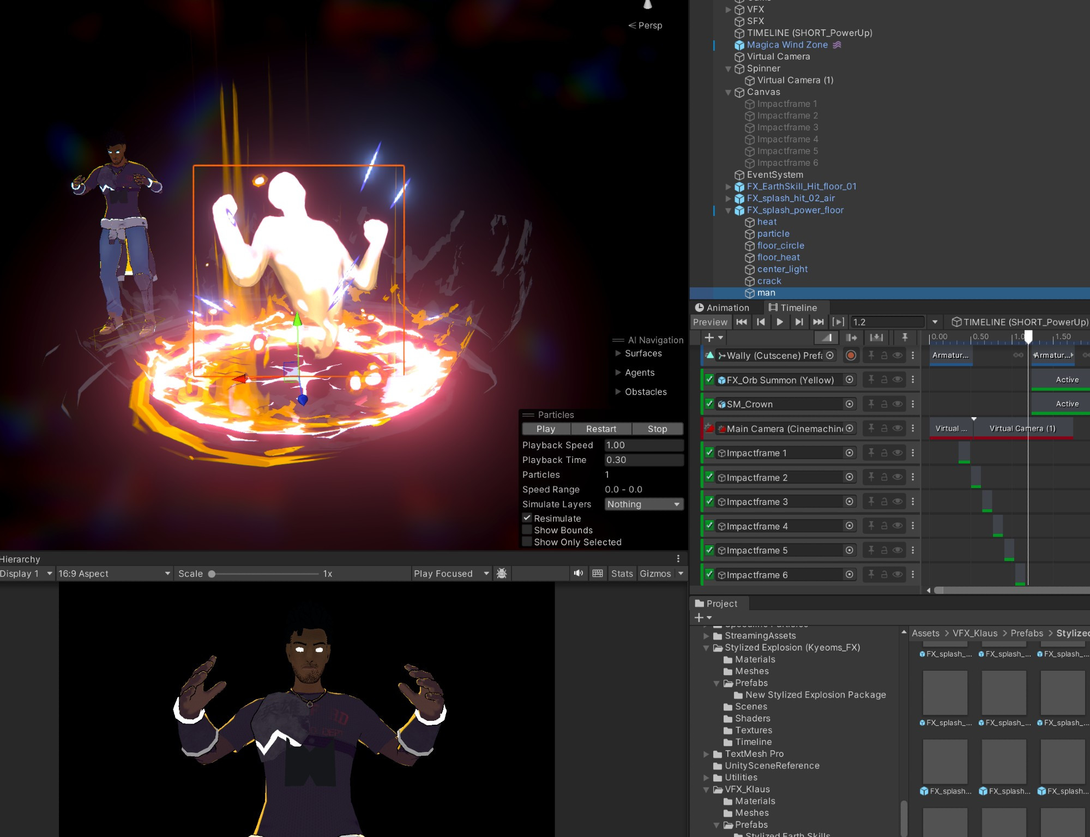This screenshot has height=837, width=1090.
Task: Click the Playback Speed field
Action: [644, 445]
